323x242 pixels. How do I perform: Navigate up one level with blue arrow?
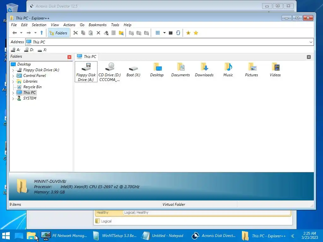42,33
